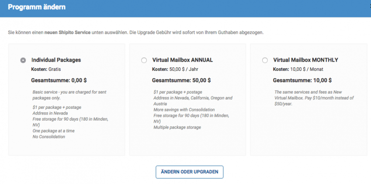Click Gesamtsumme: 10,00 $
Image resolution: width=371 pixels, height=184 pixels.
[302, 80]
